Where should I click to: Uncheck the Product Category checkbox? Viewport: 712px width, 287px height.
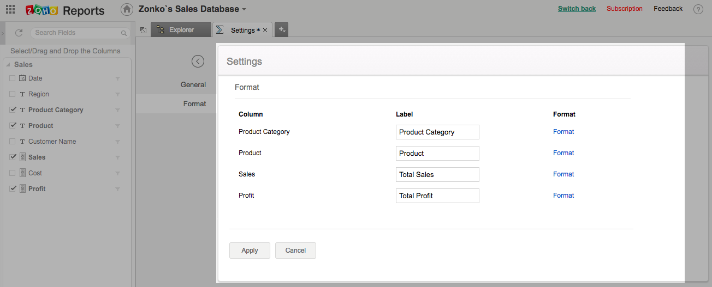point(13,110)
